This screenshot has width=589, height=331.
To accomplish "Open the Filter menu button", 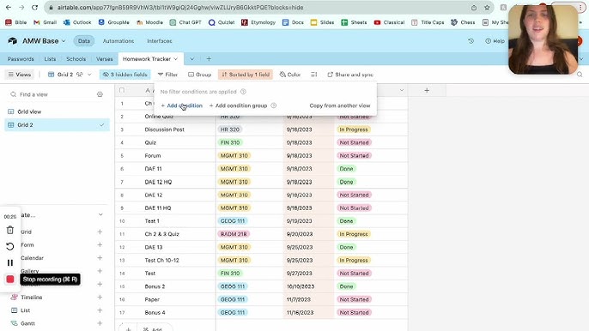I will [x=167, y=75].
